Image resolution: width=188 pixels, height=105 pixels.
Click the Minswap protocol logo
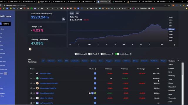[x=37, y=73]
